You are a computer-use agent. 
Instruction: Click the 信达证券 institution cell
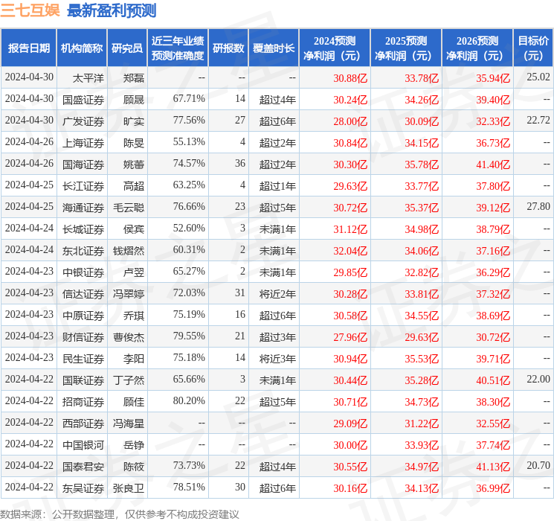click(83, 294)
